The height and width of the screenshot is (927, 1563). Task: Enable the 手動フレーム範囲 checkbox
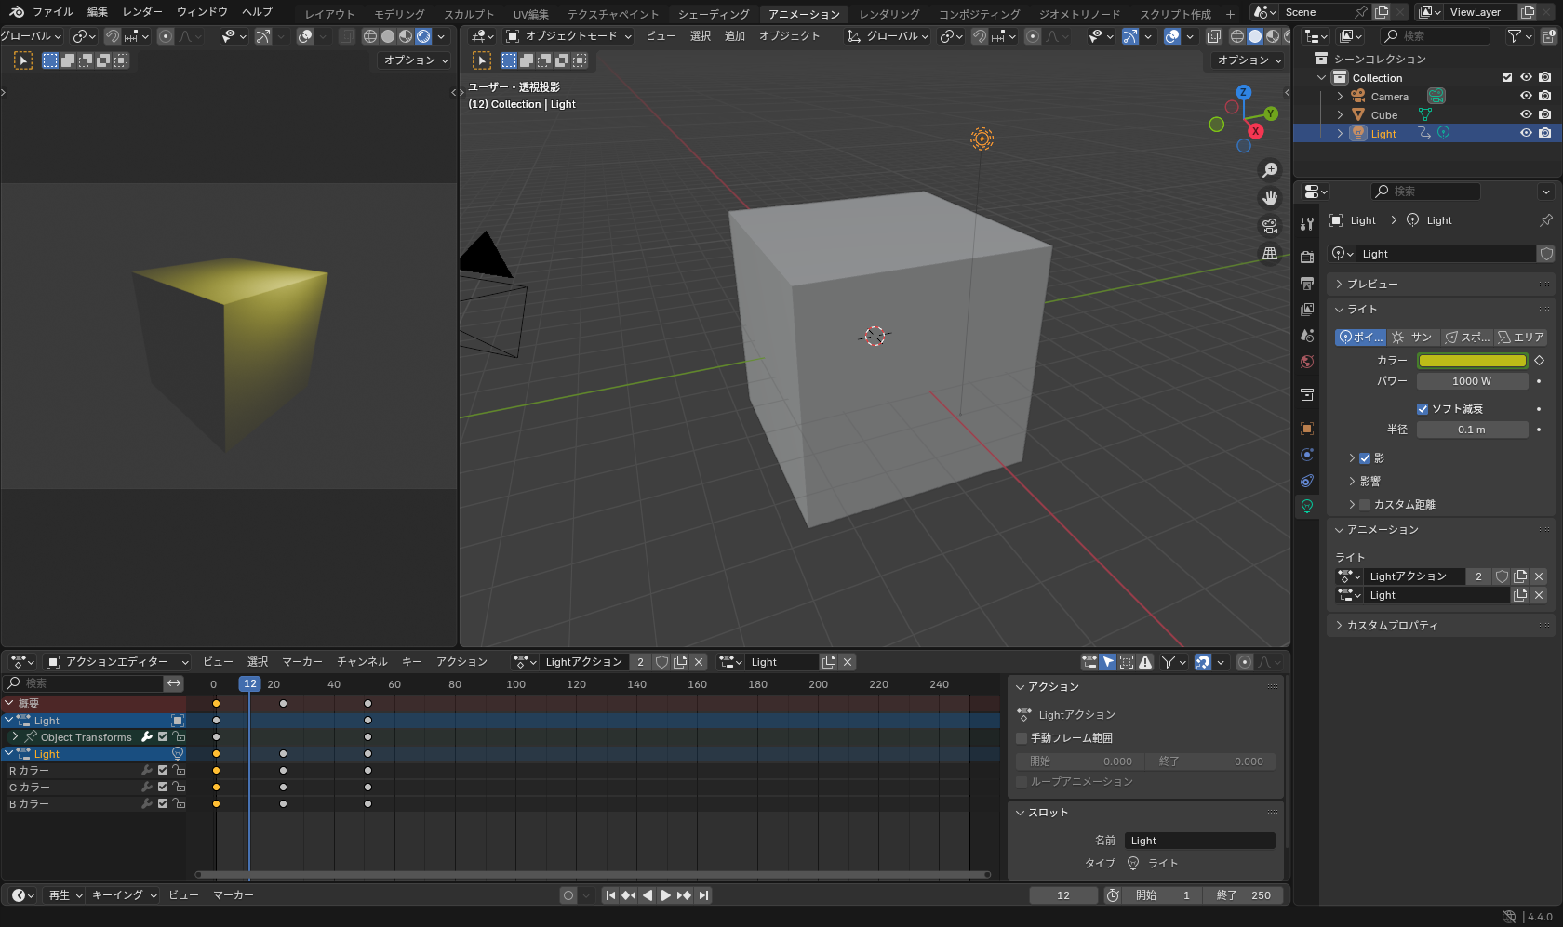pyautogui.click(x=1021, y=737)
